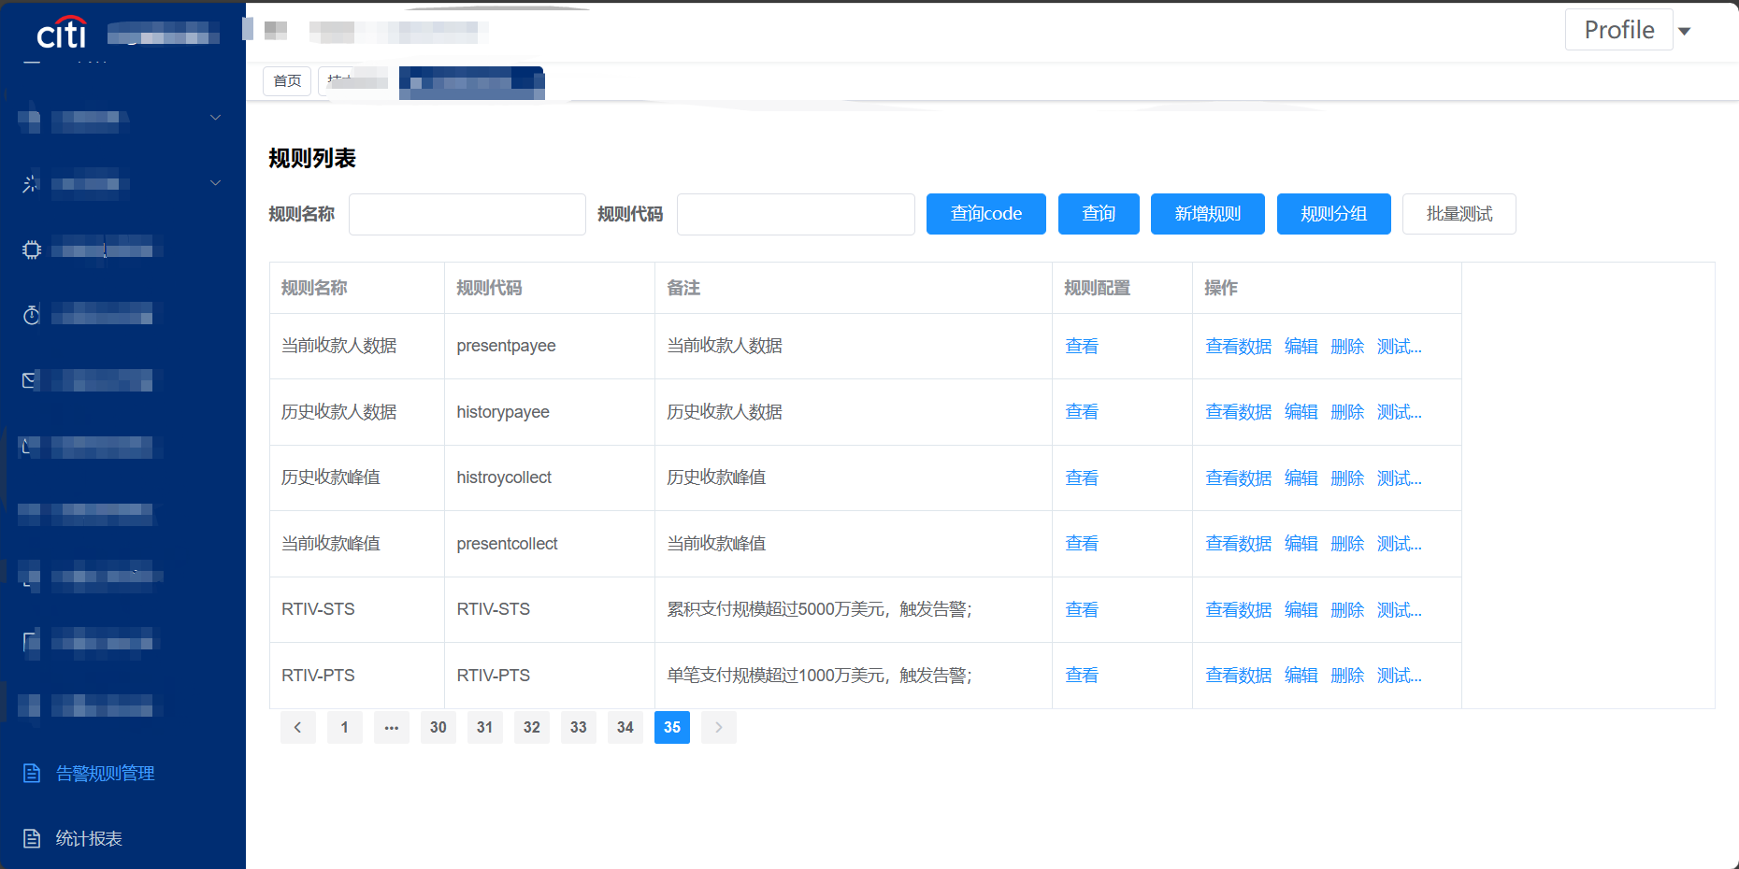Go to page 31
The width and height of the screenshot is (1739, 869).
coord(485,727)
